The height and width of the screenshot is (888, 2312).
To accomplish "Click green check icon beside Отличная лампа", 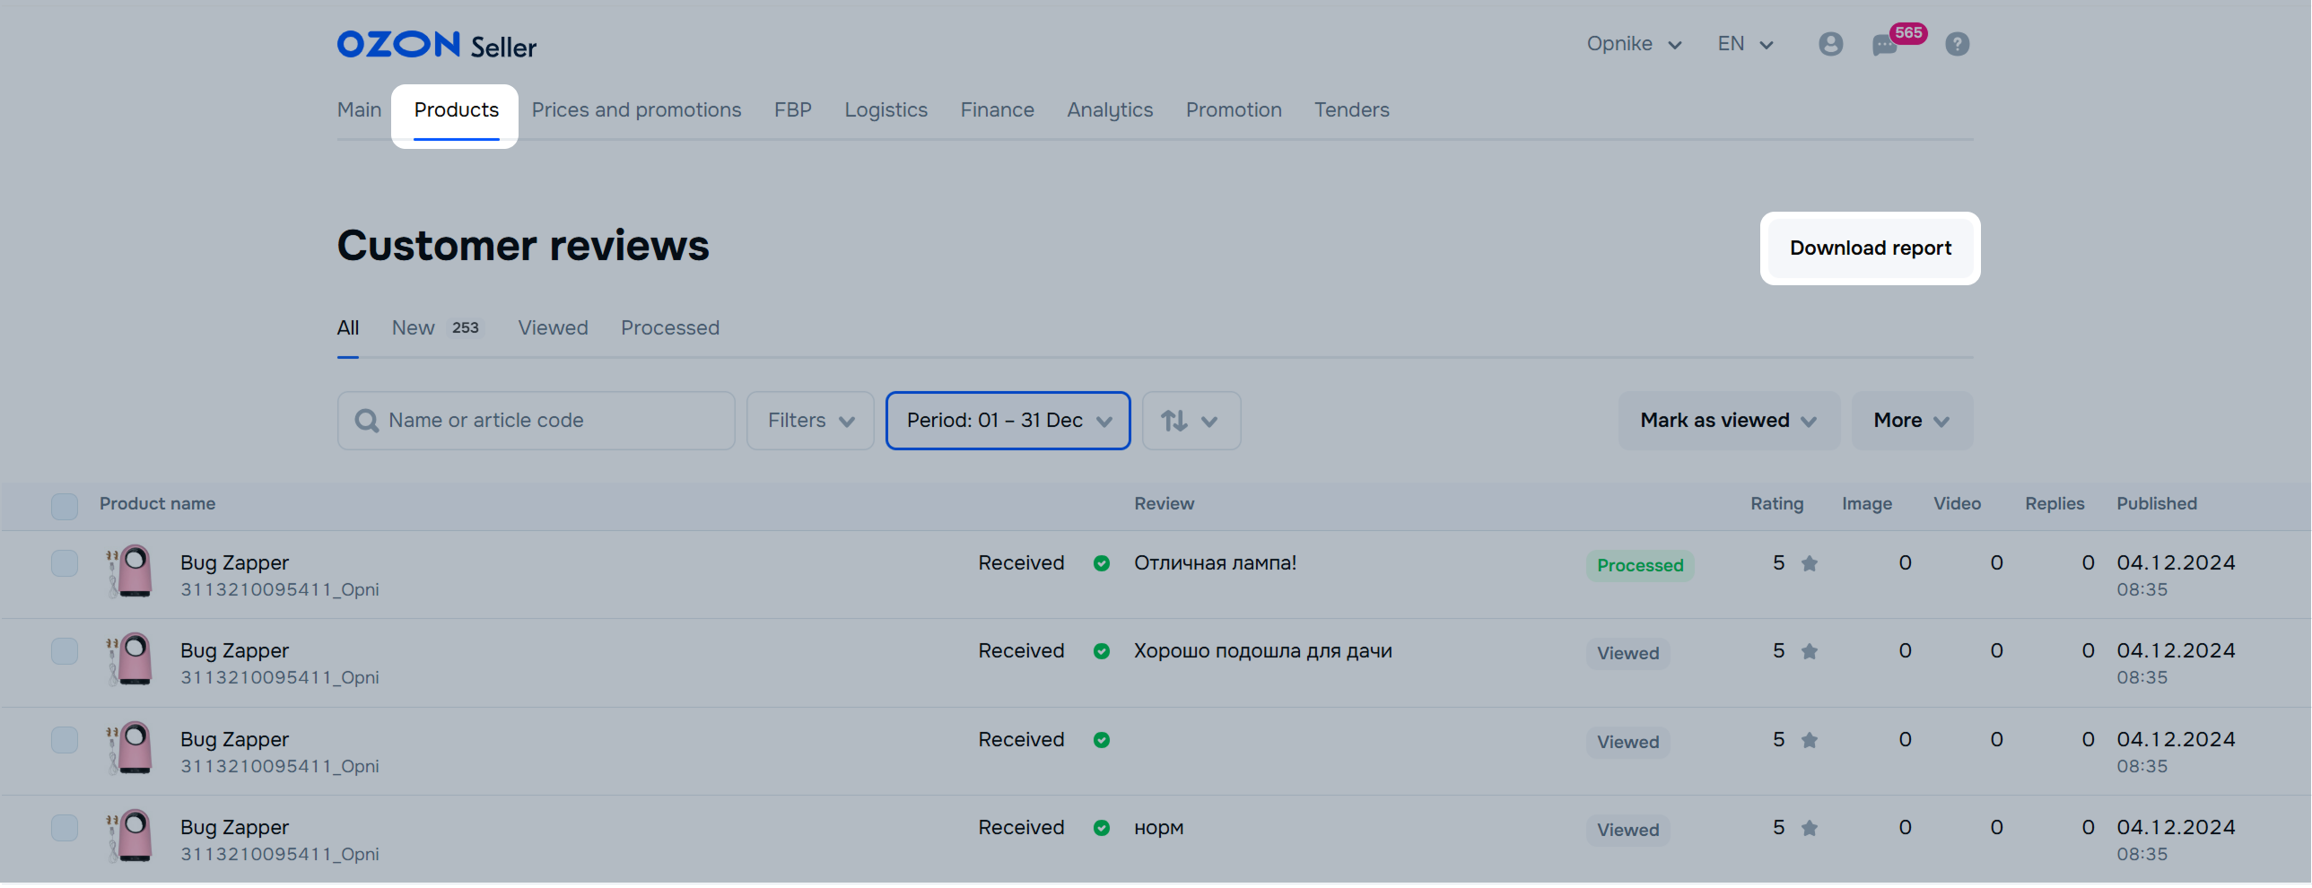I will 1101,563.
